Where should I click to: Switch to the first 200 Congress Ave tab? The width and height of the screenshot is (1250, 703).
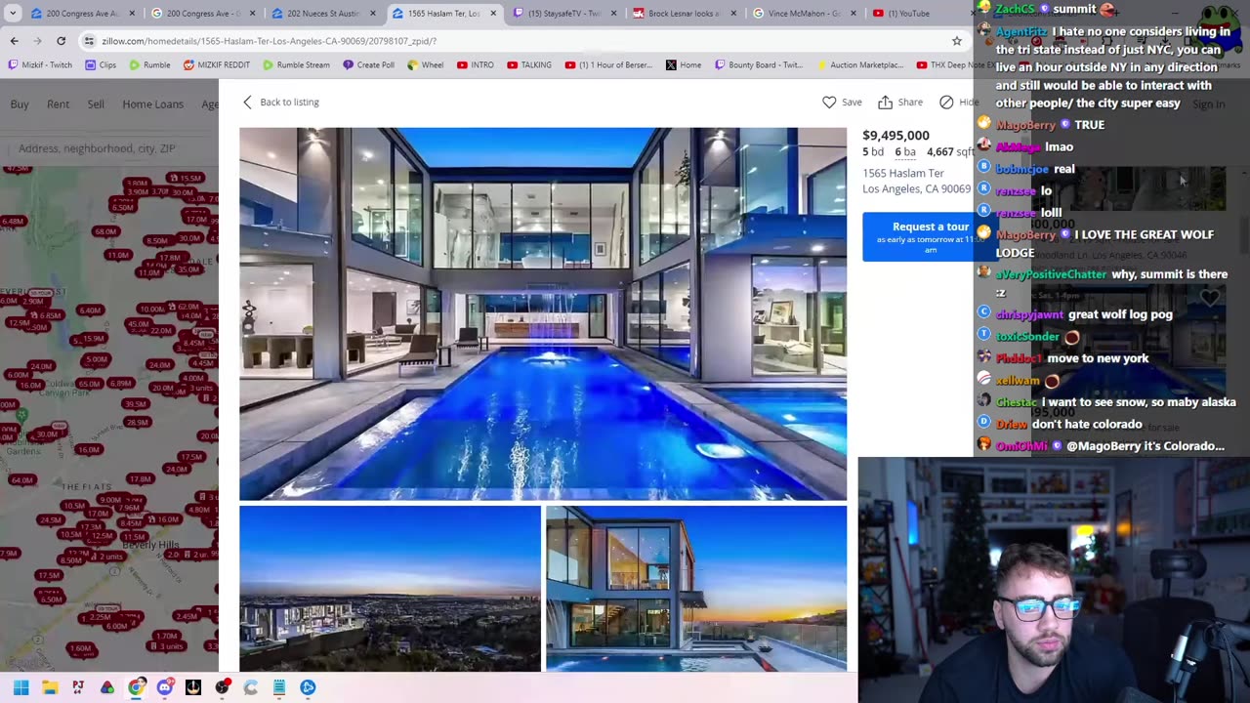coord(81,14)
